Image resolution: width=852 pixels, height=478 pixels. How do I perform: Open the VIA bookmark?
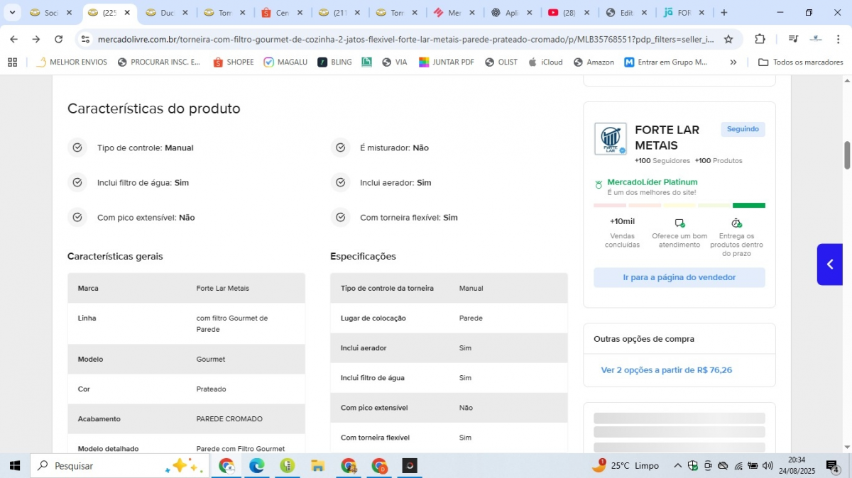tap(394, 62)
